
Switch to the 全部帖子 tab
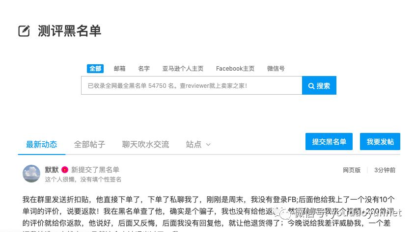click(x=89, y=144)
